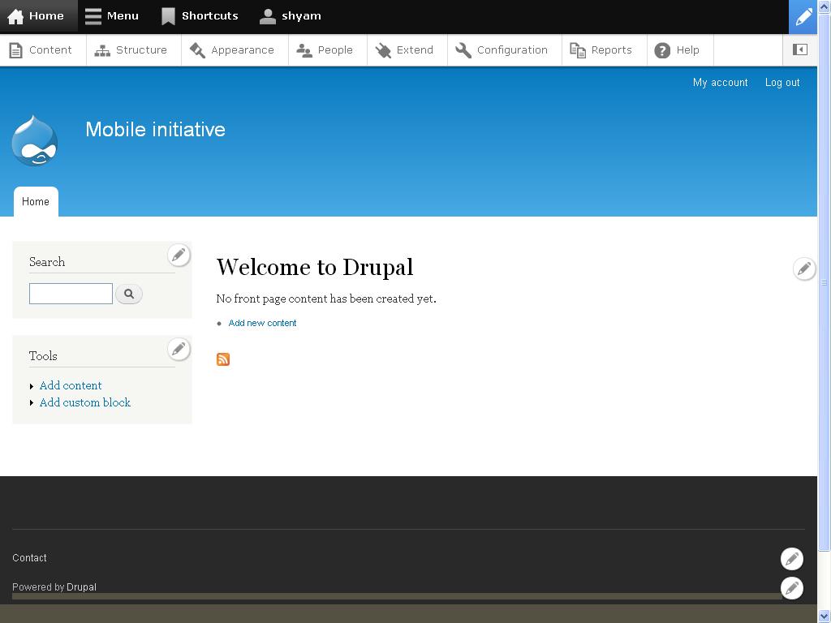Open Add content in Tools block

[x=71, y=385]
